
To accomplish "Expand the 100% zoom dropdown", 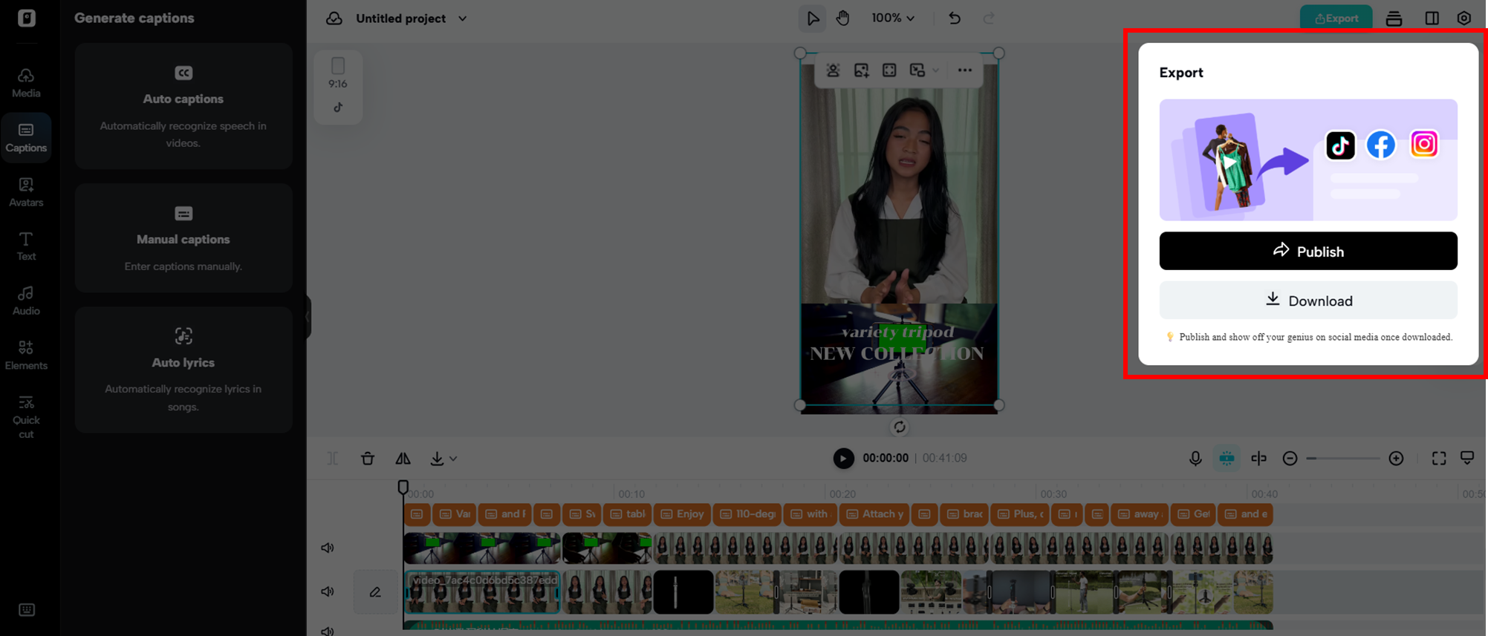I will click(893, 19).
